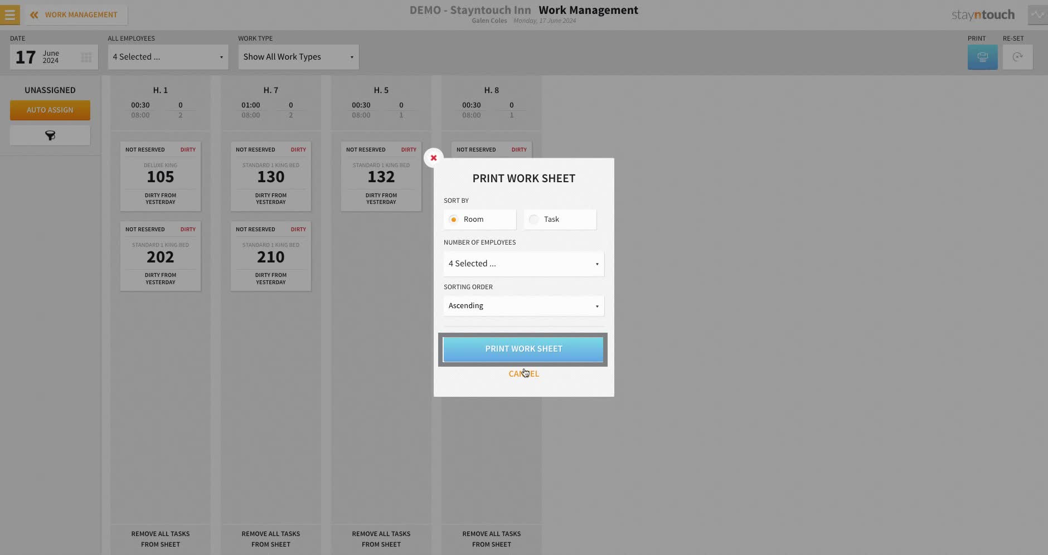Open Sorting Order Ascending dropdown
1048x555 pixels.
[524, 306]
